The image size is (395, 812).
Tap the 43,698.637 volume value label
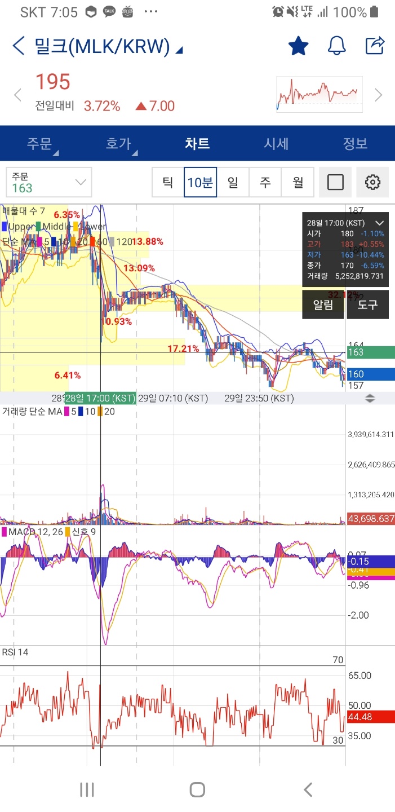[x=370, y=518]
